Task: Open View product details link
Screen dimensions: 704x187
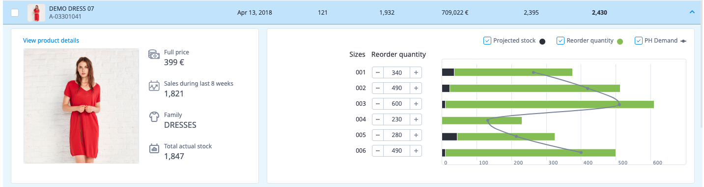Action: (x=51, y=41)
